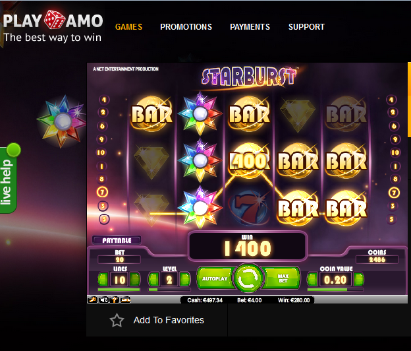The width and height of the screenshot is (411, 351).
Task: Click the star icon beside Add To Favorites
Action: click(117, 320)
